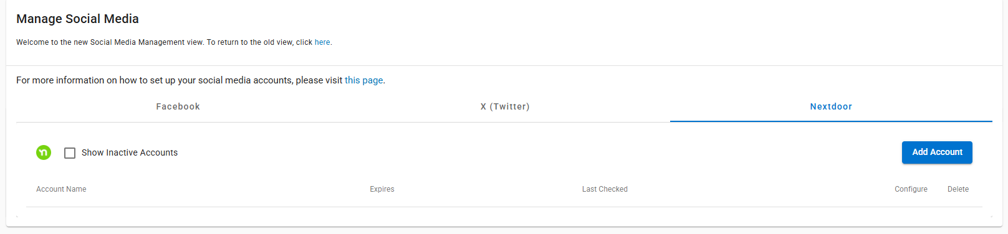This screenshot has width=1008, height=234.
Task: Sort by the Account Name column header
Action: 61,189
